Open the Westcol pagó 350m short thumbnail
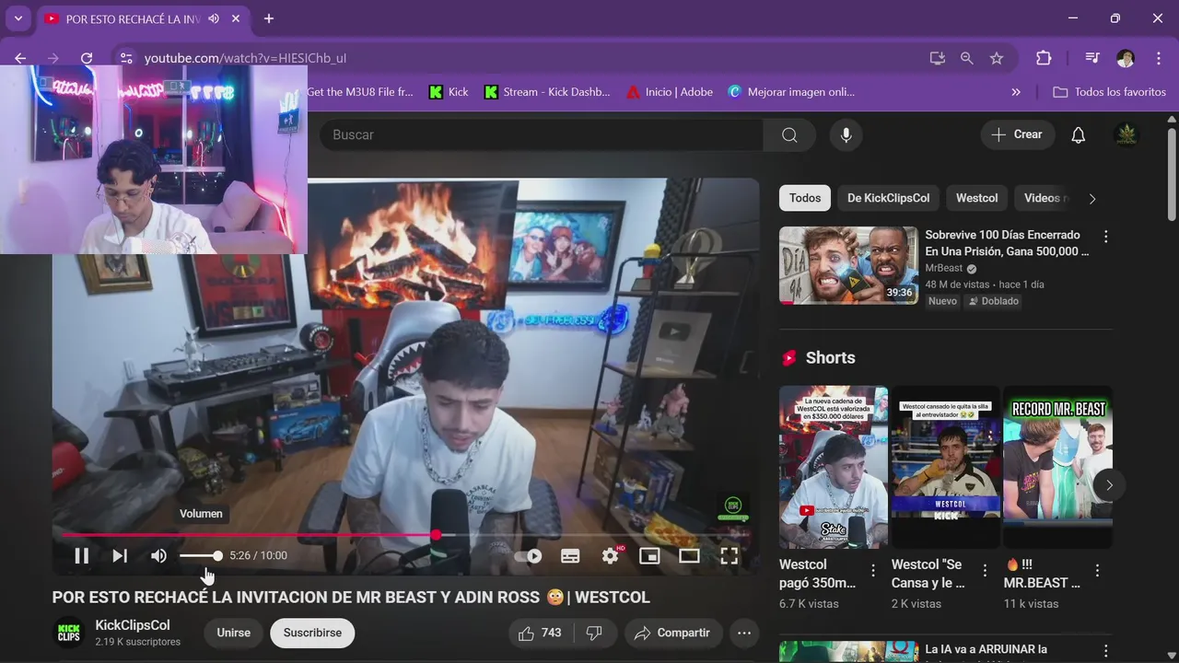Image resolution: width=1179 pixels, height=663 pixels. pyautogui.click(x=834, y=467)
